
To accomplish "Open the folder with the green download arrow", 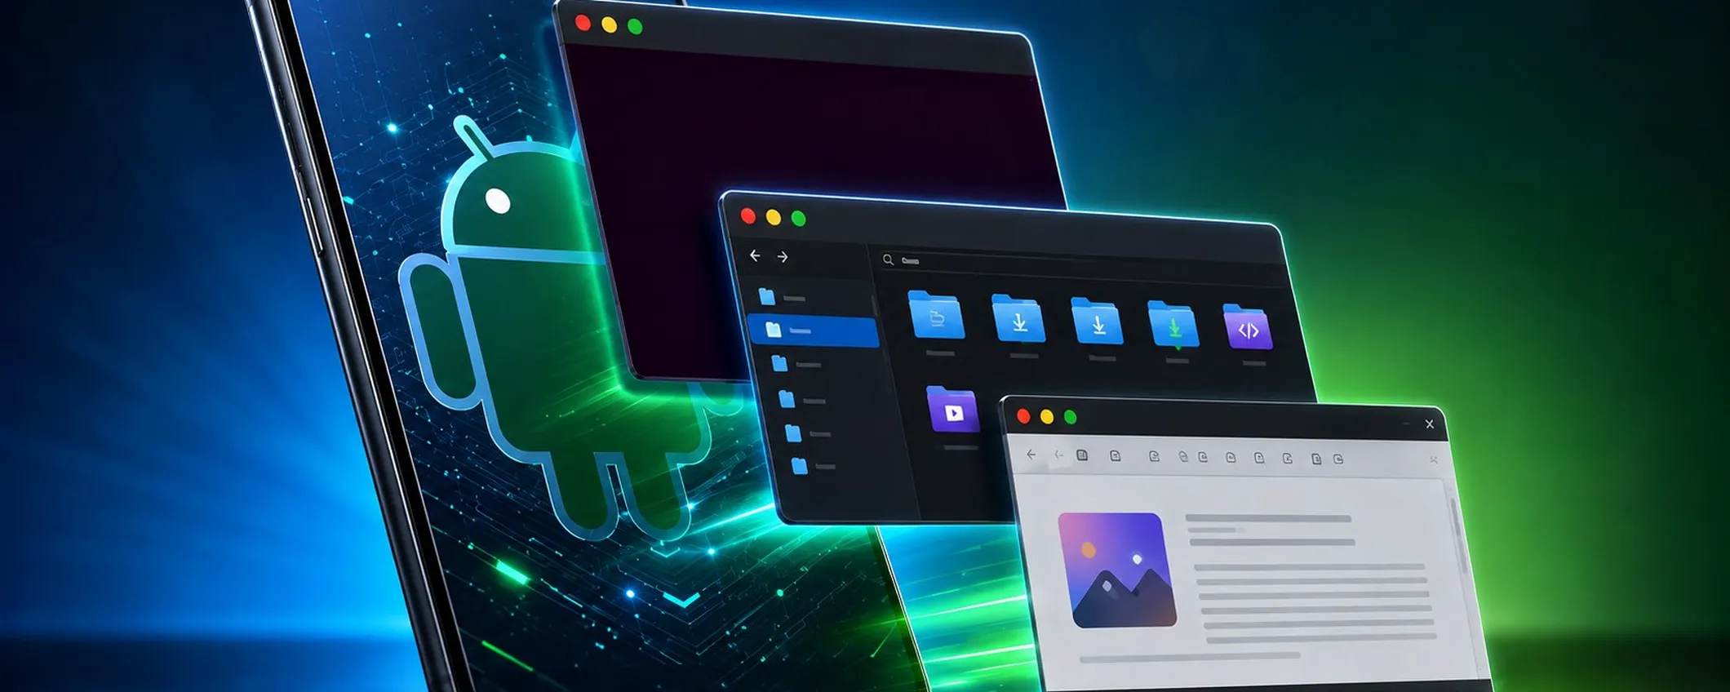I will pos(1173,324).
